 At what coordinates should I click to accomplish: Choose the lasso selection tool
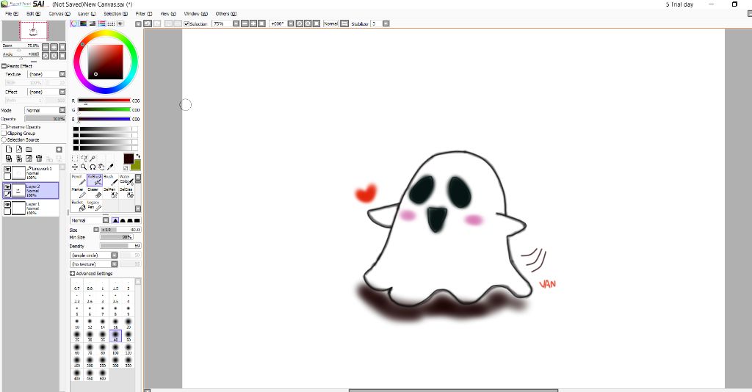click(x=84, y=158)
